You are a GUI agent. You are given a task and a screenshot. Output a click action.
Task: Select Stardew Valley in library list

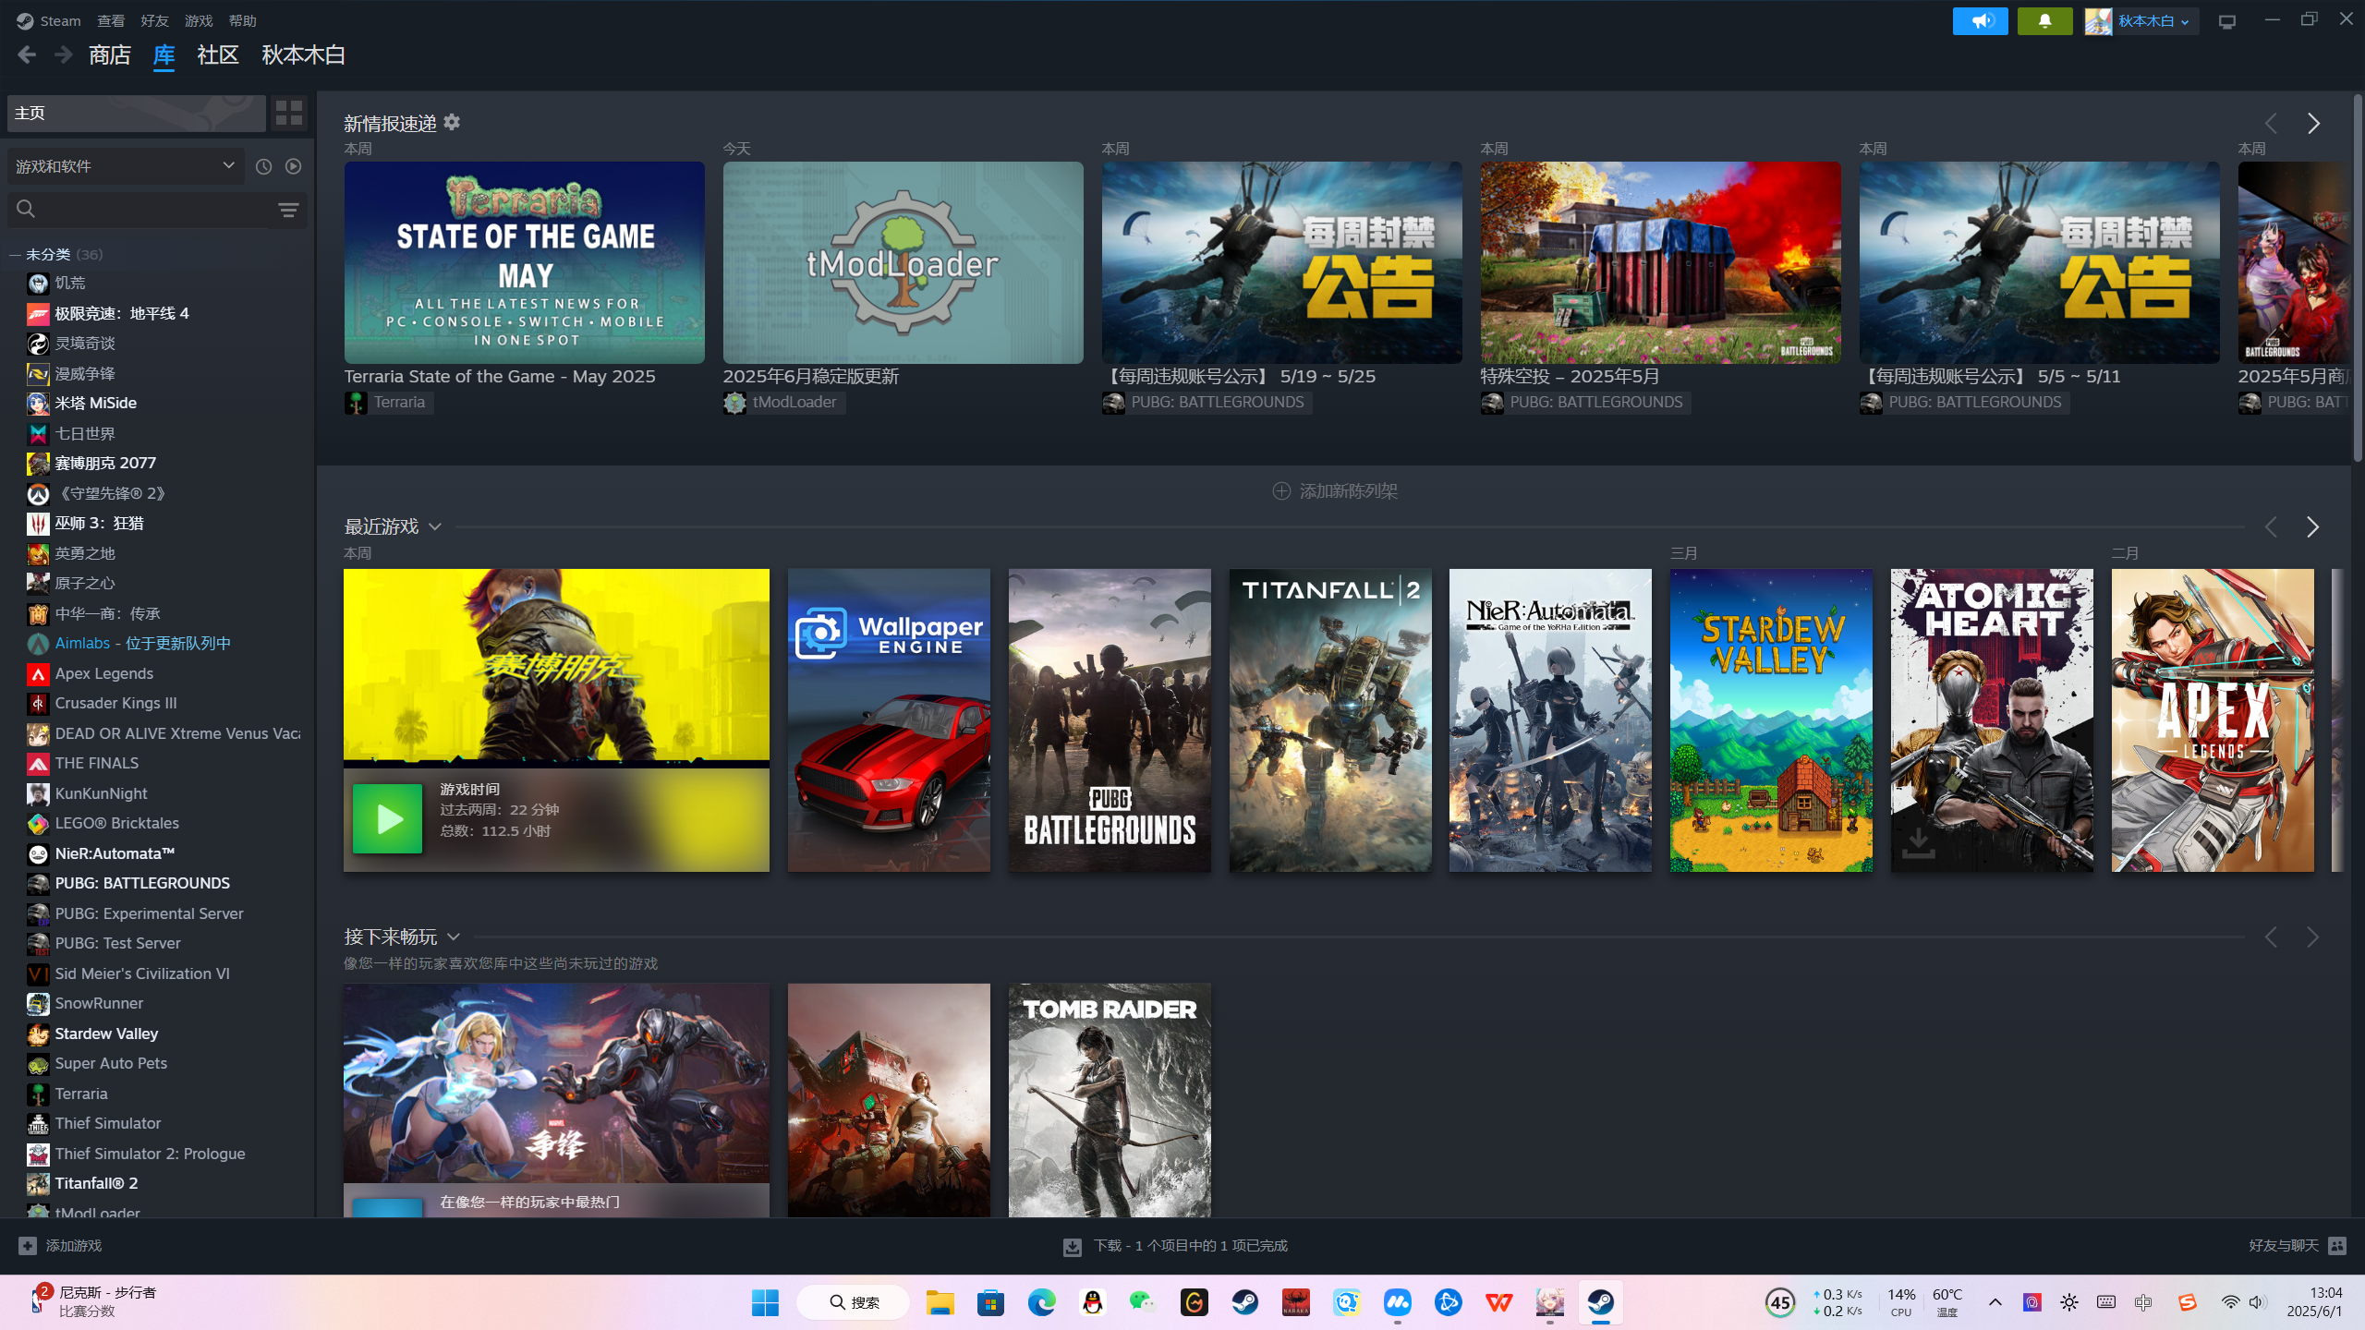click(106, 1034)
